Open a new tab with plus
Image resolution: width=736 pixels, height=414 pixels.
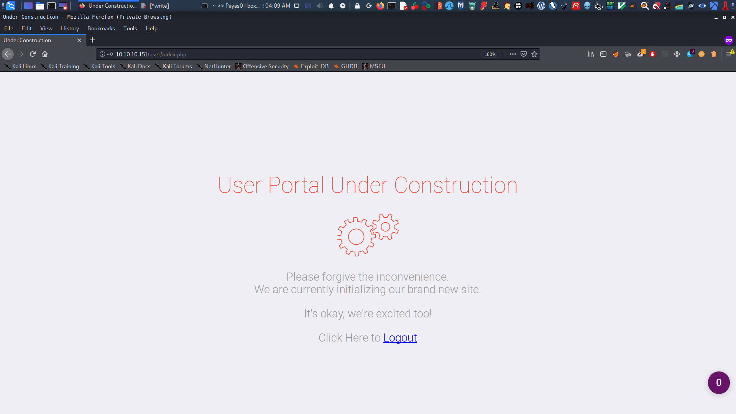pos(92,40)
